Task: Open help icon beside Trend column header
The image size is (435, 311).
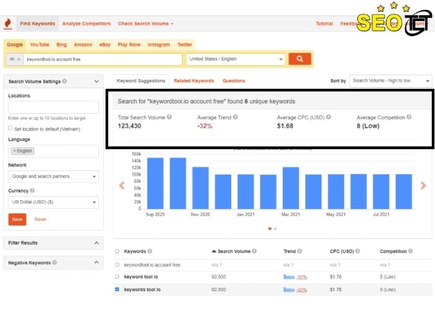Action: [x=300, y=251]
